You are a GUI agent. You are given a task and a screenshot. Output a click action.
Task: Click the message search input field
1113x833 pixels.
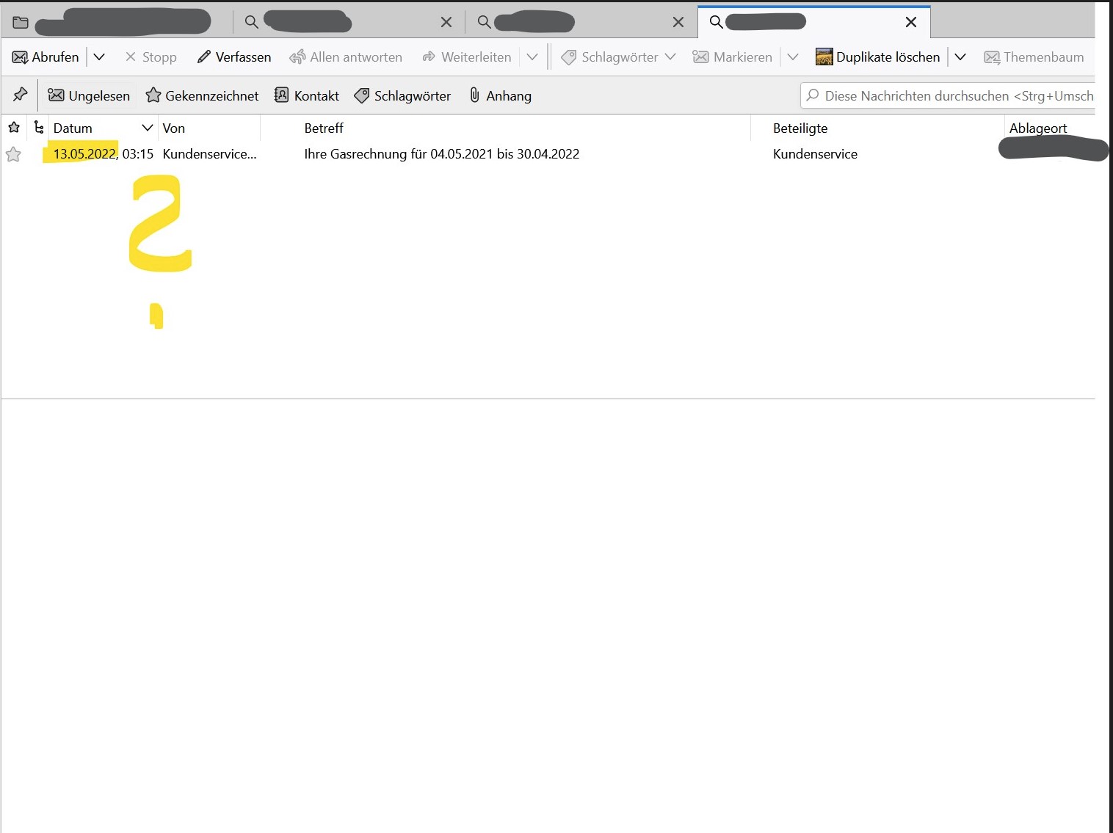pos(948,95)
